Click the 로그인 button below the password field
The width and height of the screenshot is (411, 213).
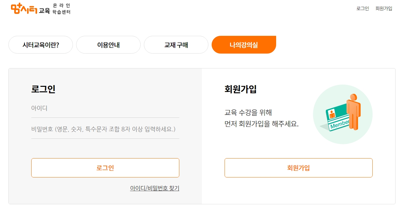[x=105, y=168]
